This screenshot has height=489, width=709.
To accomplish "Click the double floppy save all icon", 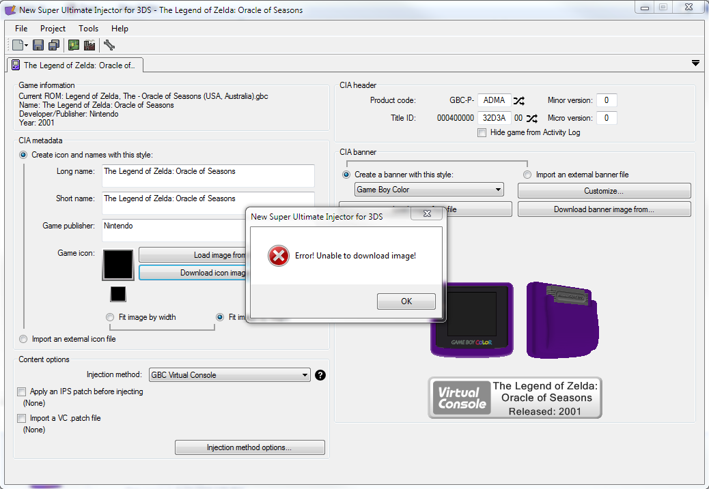I will pos(54,45).
